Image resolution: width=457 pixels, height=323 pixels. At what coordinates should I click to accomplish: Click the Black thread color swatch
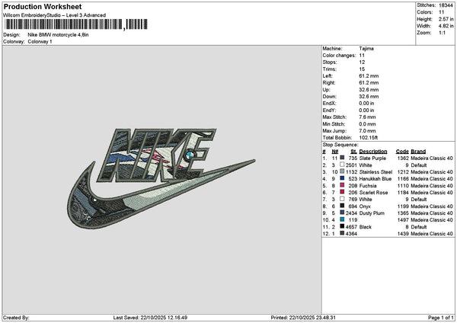point(342,226)
